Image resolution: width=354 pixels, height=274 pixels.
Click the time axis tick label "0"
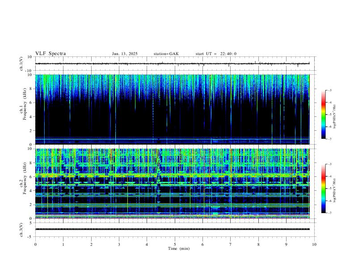coord(35,244)
